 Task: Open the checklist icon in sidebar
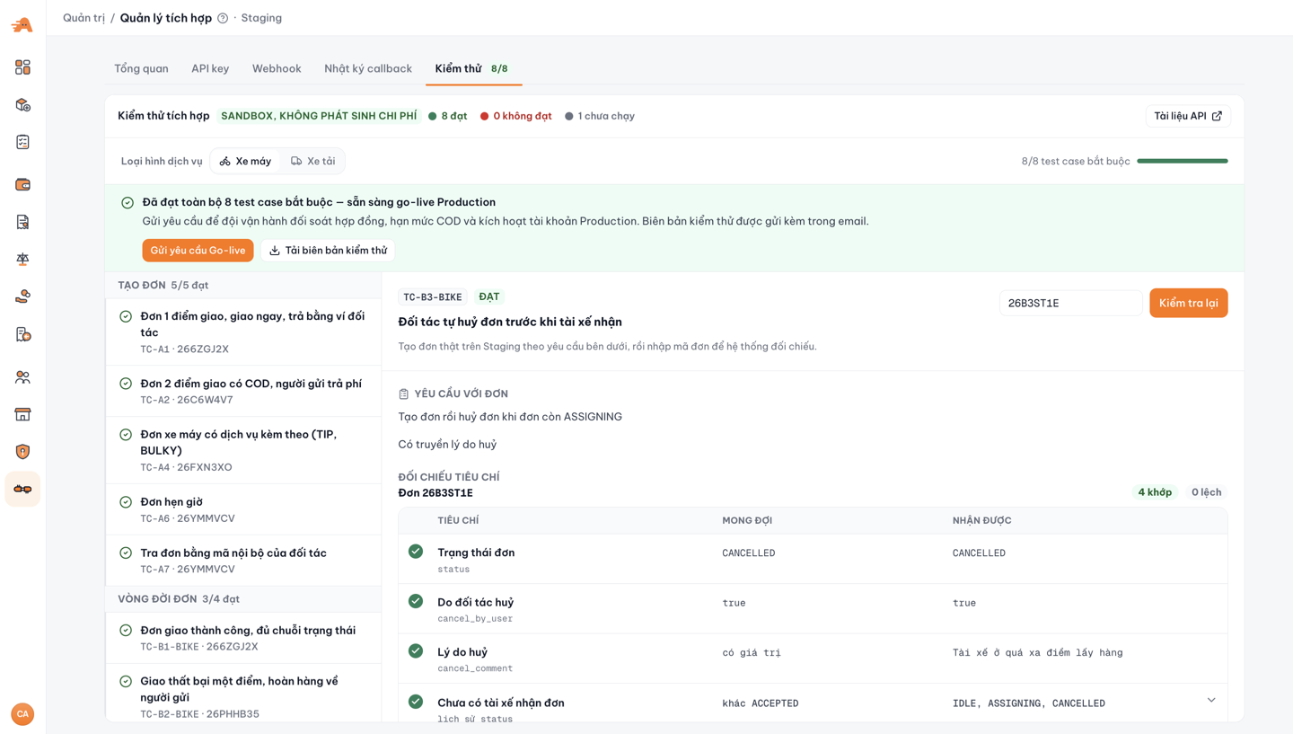[22, 142]
